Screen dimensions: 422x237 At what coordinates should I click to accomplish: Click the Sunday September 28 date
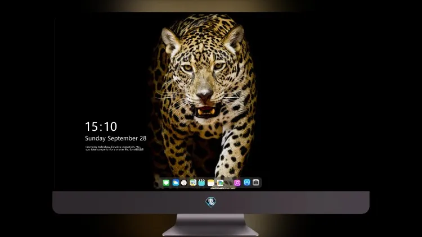coord(116,138)
